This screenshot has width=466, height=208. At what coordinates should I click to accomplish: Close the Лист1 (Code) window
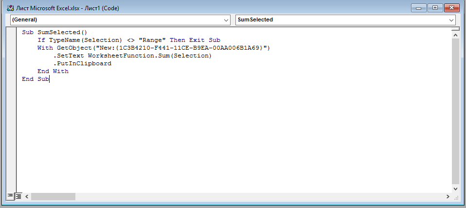tap(451, 8)
